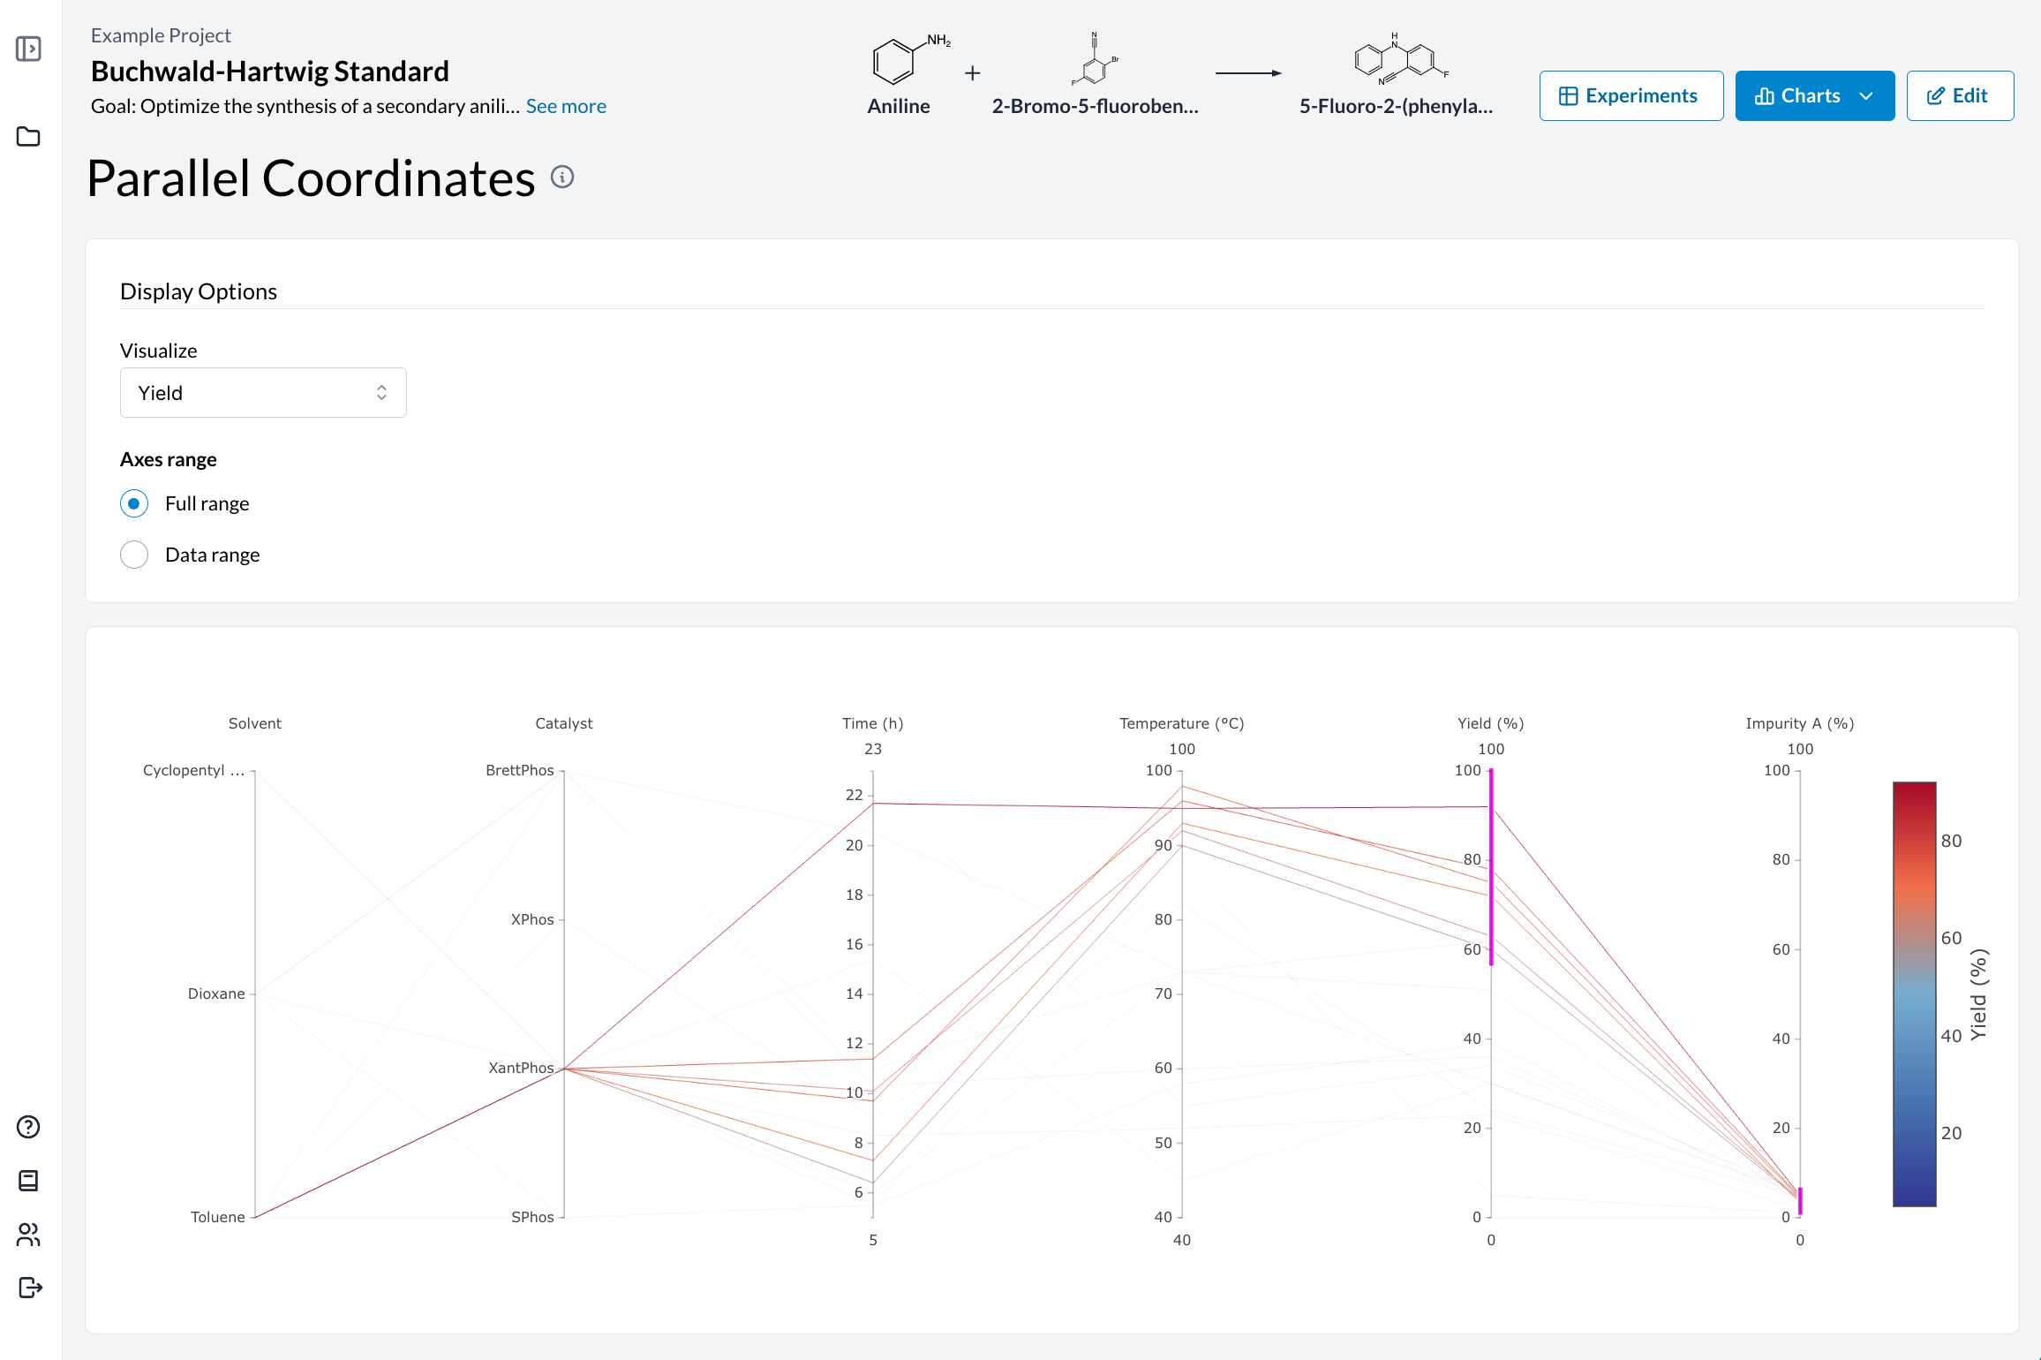The image size is (2041, 1360).
Task: Open the projects folder icon in sidebar
Action: coord(28,137)
